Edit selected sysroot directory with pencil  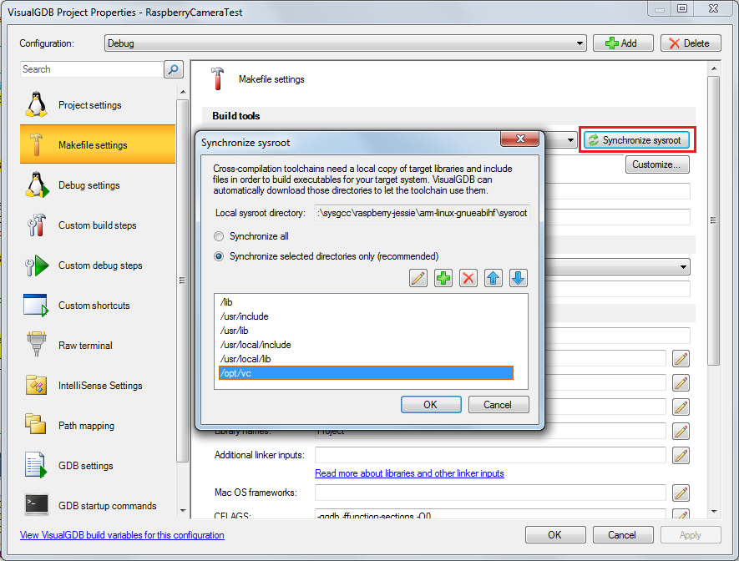(x=418, y=278)
